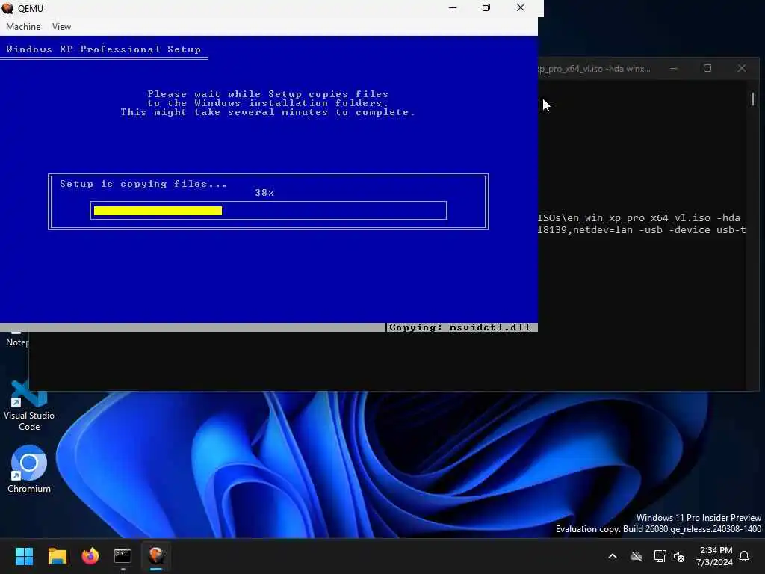Click the cloud sync tray icon
This screenshot has width=765, height=574.
pyautogui.click(x=637, y=556)
